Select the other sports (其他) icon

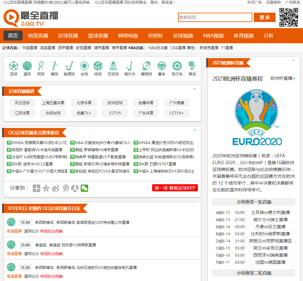coord(192,66)
